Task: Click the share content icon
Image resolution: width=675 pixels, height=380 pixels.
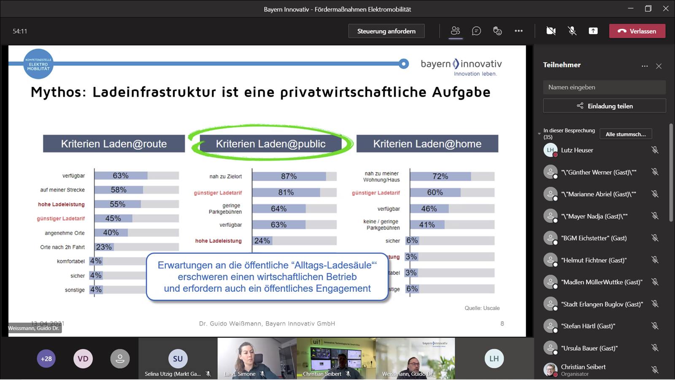Action: click(x=593, y=31)
